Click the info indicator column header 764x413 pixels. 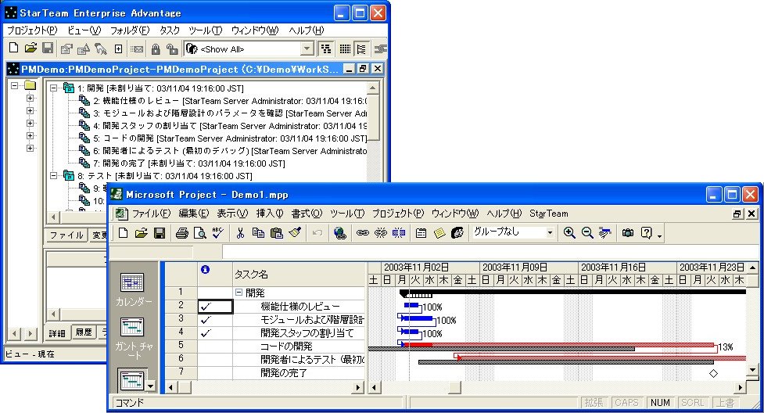pyautogui.click(x=215, y=274)
